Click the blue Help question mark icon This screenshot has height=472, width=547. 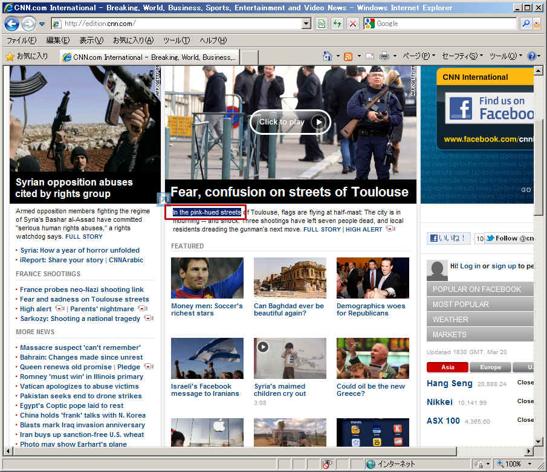[x=531, y=56]
